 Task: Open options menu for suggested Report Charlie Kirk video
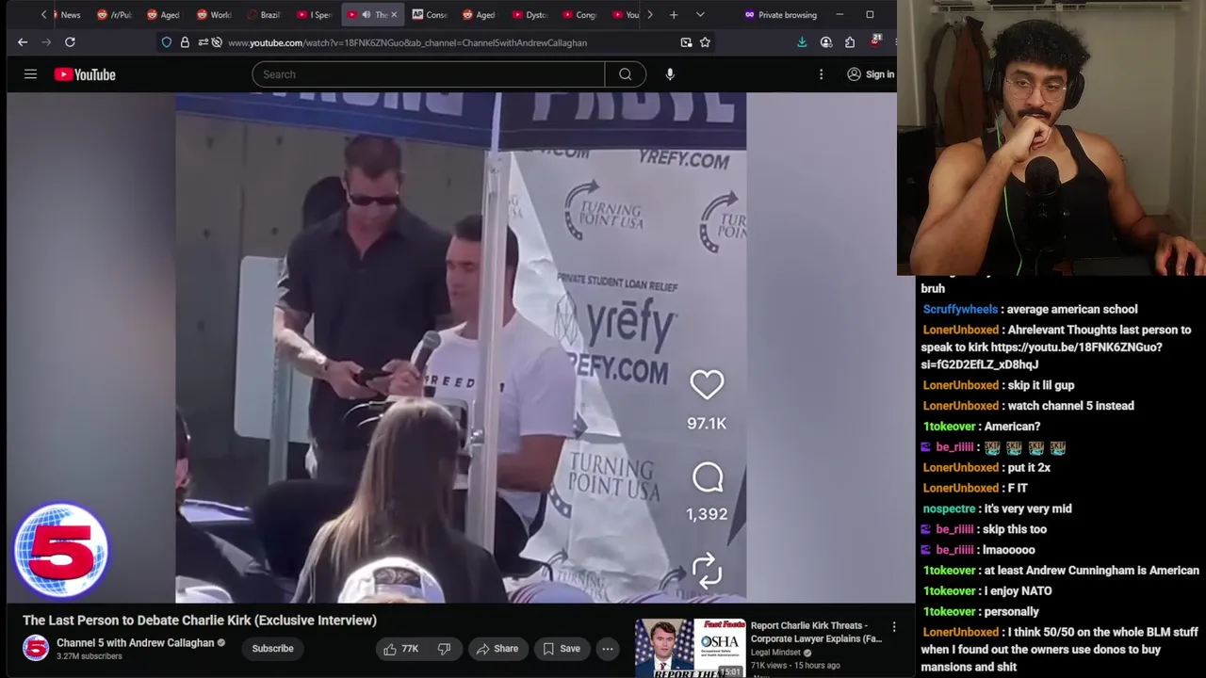pos(894,627)
